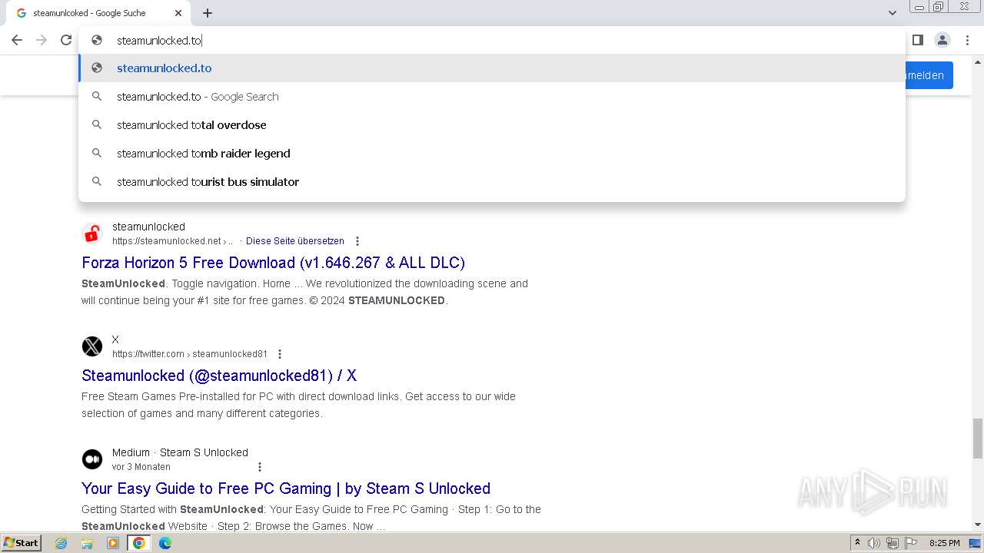Open the Windows Start button

click(21, 542)
